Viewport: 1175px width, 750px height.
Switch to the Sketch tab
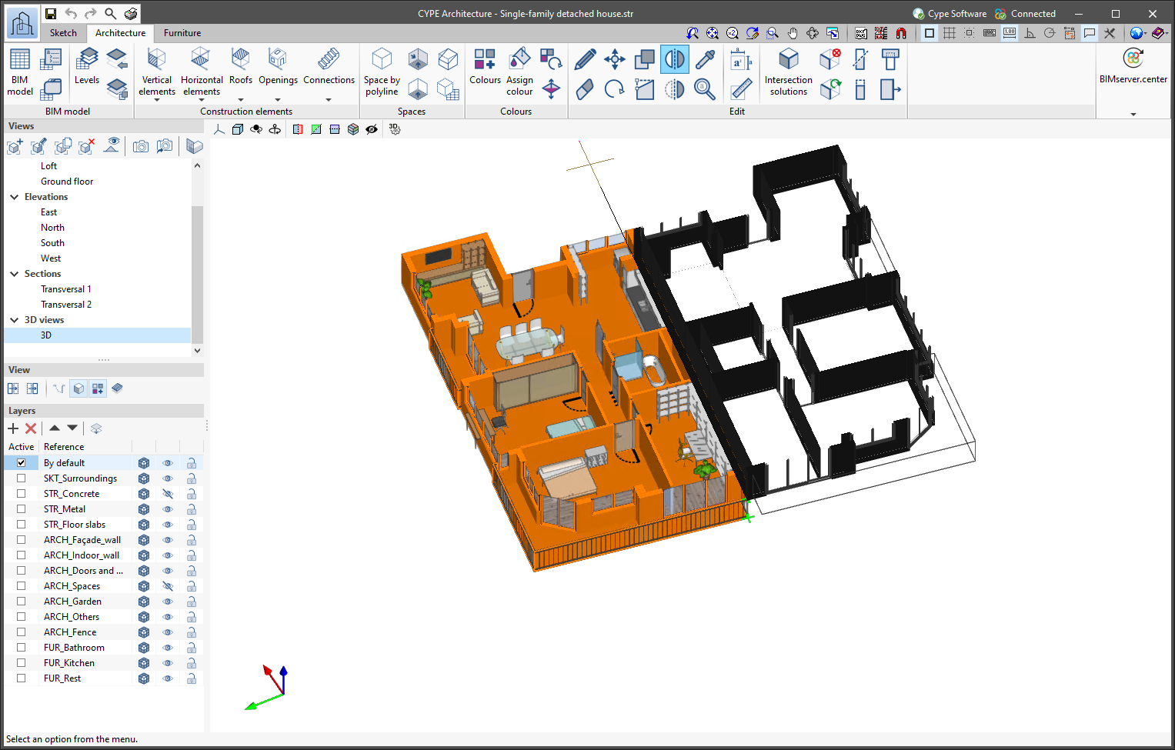pos(63,33)
